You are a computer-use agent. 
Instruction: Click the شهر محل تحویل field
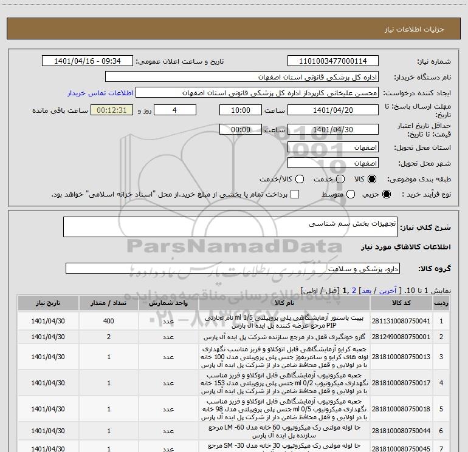click(x=333, y=163)
